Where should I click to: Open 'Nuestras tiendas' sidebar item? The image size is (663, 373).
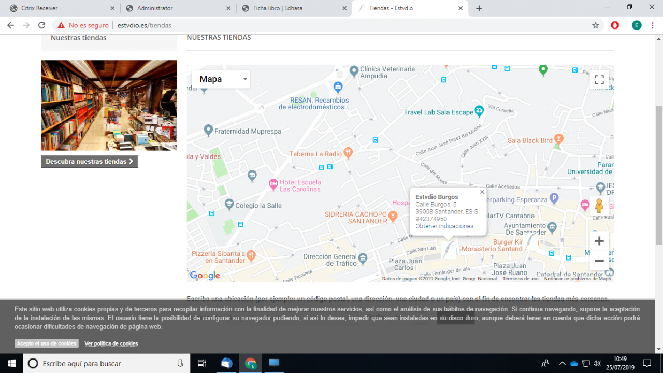[79, 38]
